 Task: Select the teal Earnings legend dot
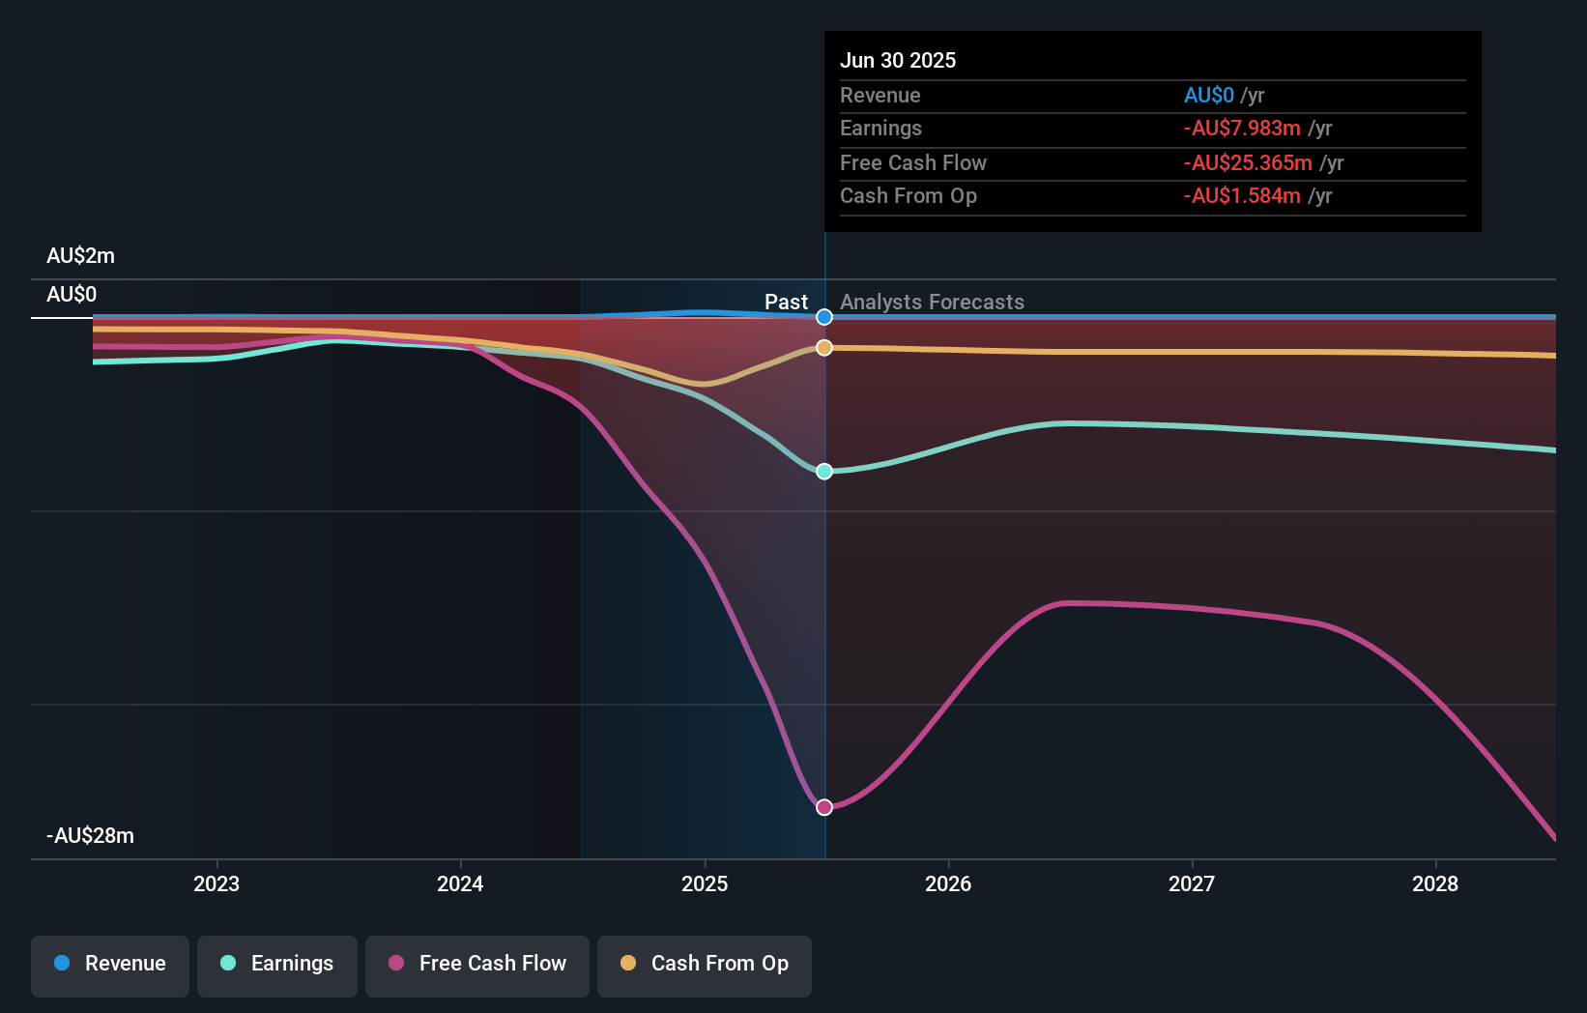click(x=226, y=963)
